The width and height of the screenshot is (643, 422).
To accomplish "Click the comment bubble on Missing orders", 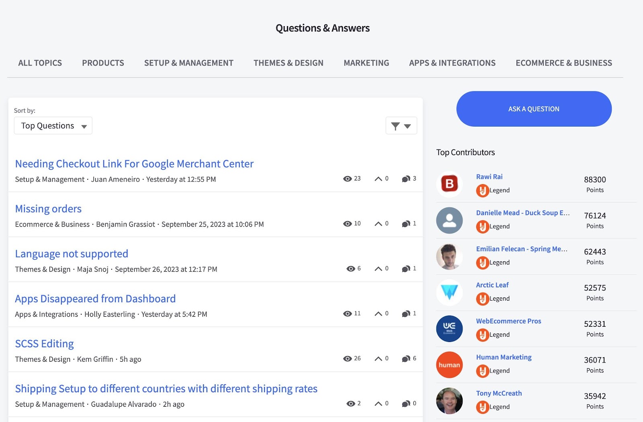I will pyautogui.click(x=406, y=223).
